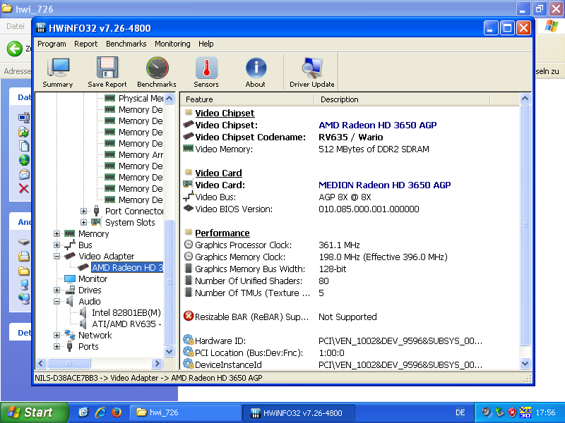Expand the Ports tree node
565x423 pixels.
tap(56, 346)
